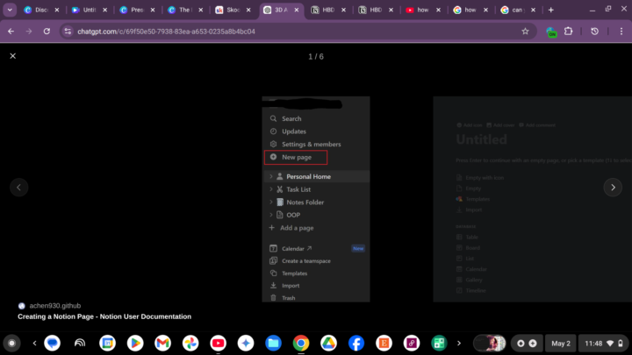Open Creating a Notion Page documentation title
Image resolution: width=632 pixels, height=355 pixels.
click(x=104, y=316)
